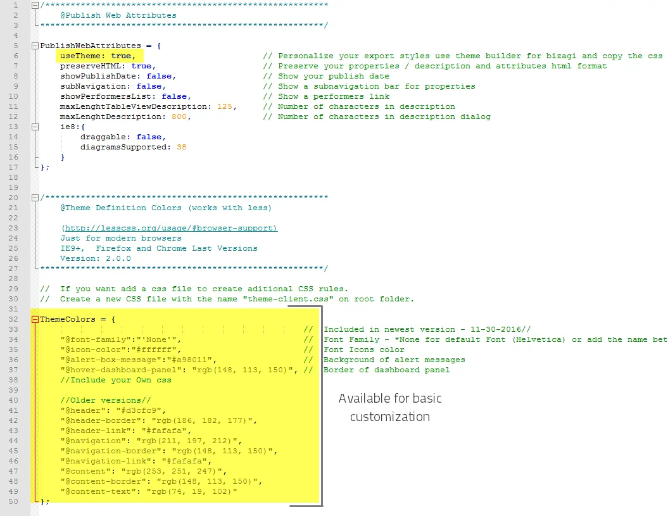Click line number 18 in the gutter
The image size is (668, 516).
[x=13, y=177]
